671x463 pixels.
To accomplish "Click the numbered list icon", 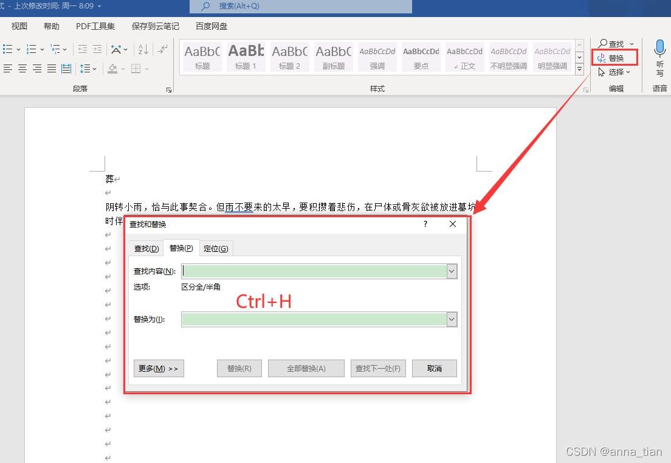I will pos(32,49).
